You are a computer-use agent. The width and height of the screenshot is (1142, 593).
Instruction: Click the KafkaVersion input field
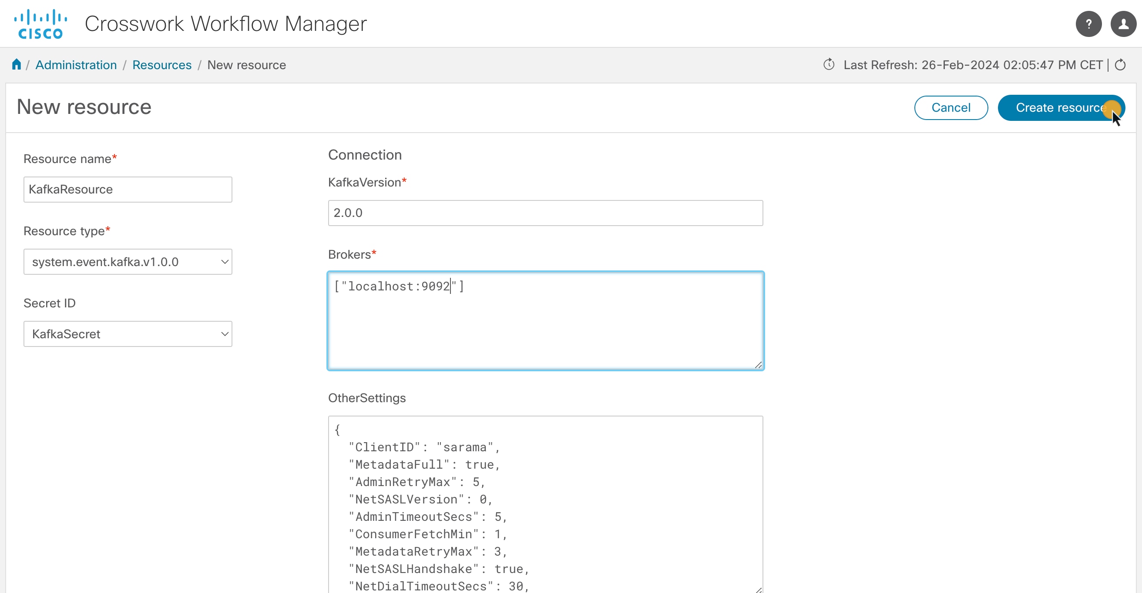pyautogui.click(x=544, y=213)
